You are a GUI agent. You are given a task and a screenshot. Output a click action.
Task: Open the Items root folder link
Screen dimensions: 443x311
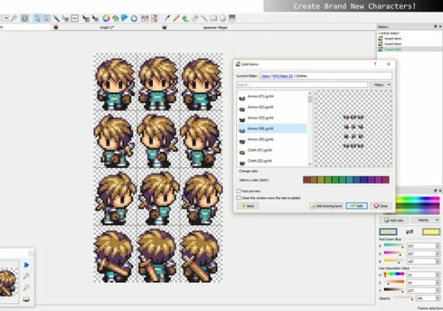265,76
